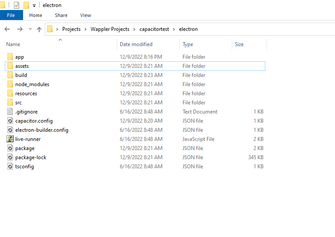
Task: Click the 12/9/2022 8:20 AM date cell
Action: pyautogui.click(x=141, y=121)
